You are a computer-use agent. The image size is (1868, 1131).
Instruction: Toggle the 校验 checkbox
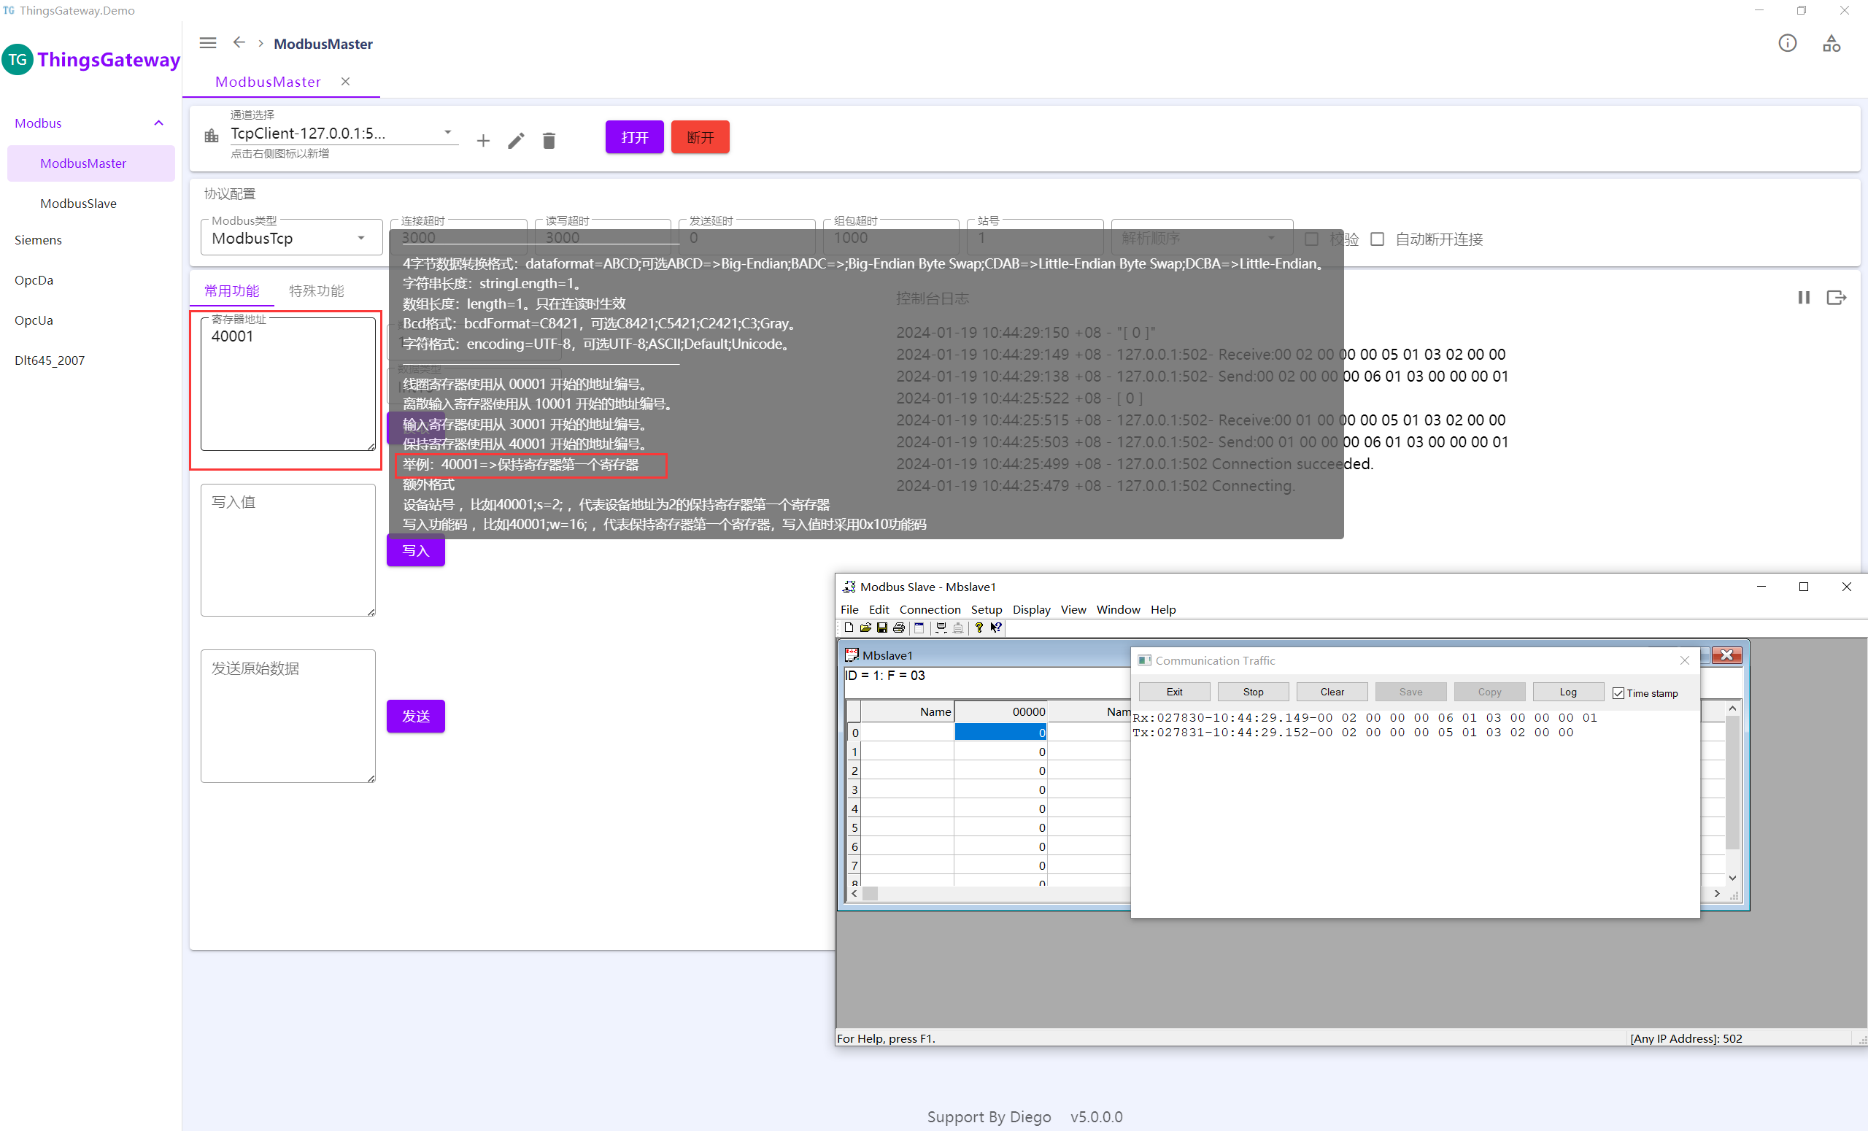pos(1311,239)
